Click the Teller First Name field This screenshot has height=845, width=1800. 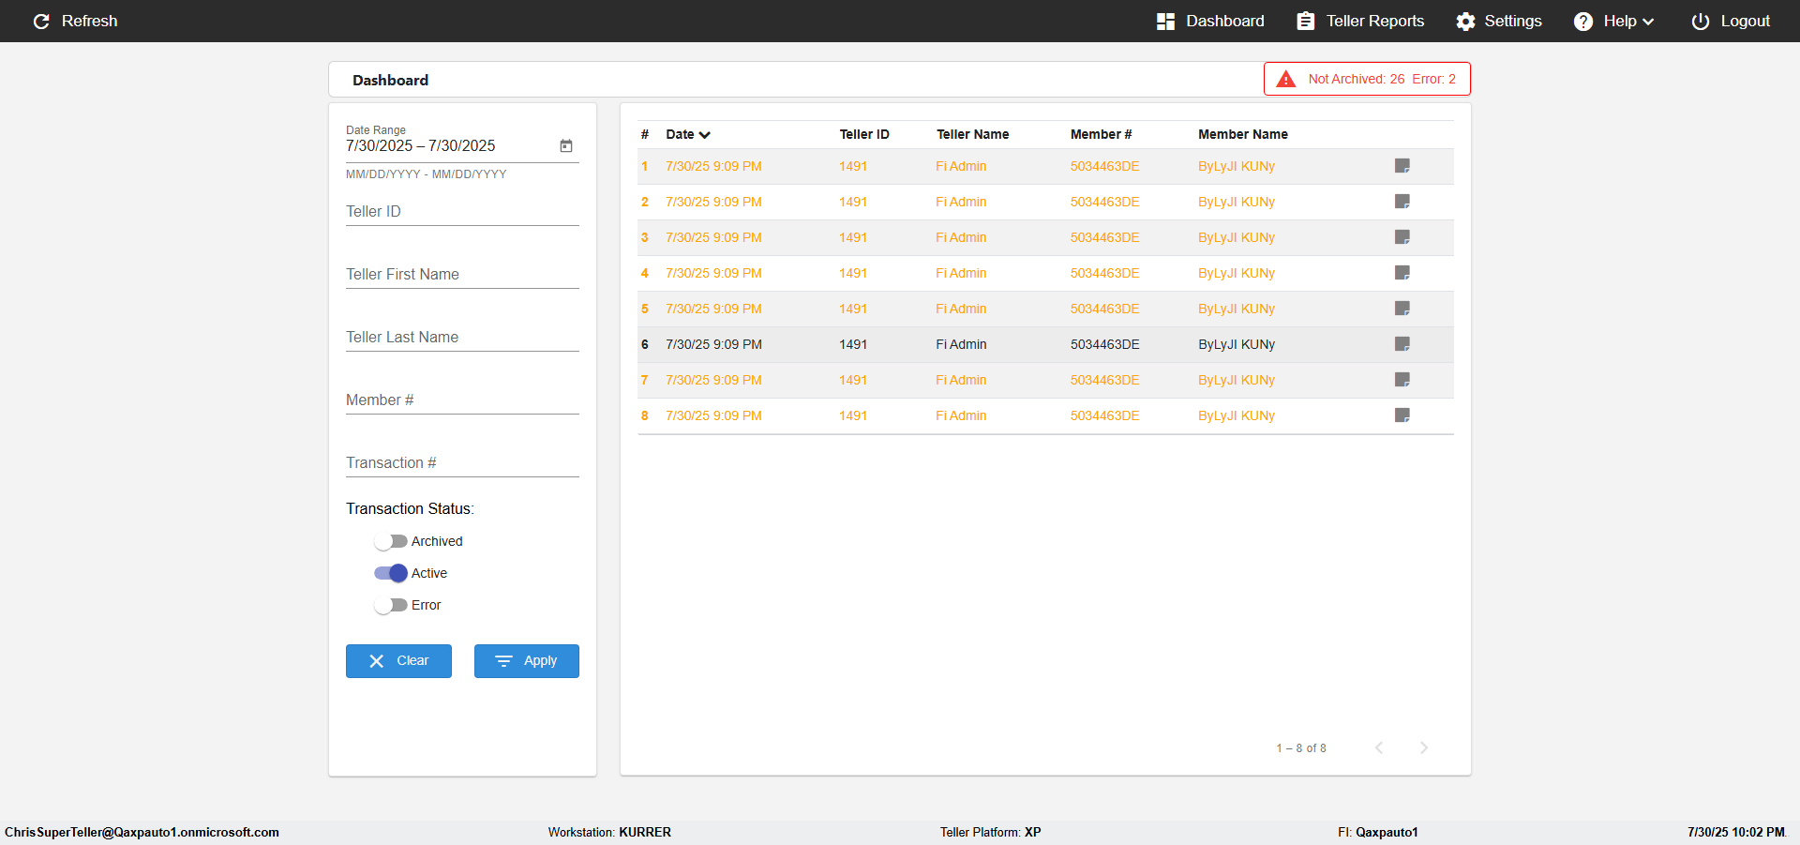(x=462, y=274)
